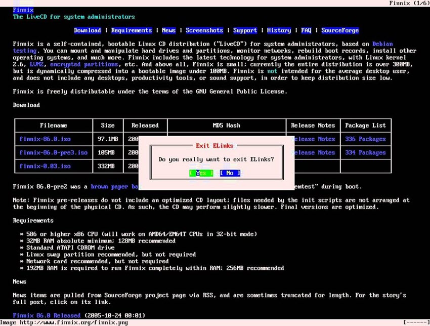
Task: Open the Finnix 86.0 Released news link
Action: tap(47, 315)
